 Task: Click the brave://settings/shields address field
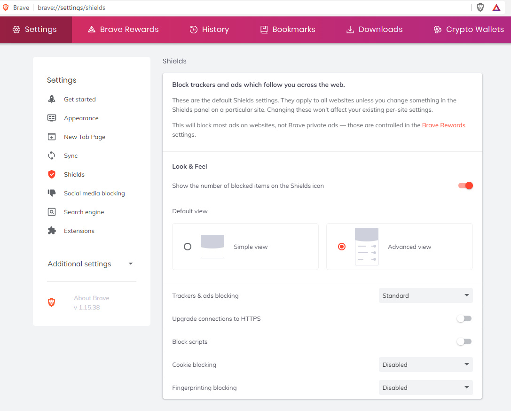pyautogui.click(x=71, y=8)
